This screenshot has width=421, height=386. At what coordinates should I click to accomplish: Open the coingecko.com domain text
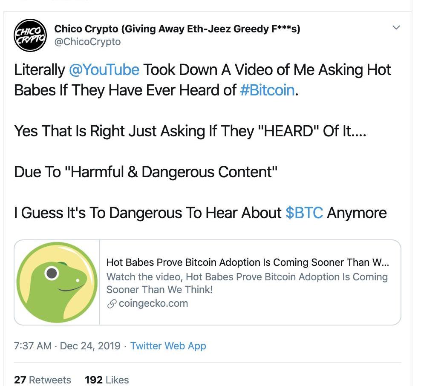point(153,303)
